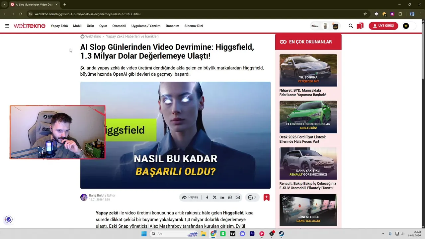Open the Higgsfield article cover image

tap(175, 135)
